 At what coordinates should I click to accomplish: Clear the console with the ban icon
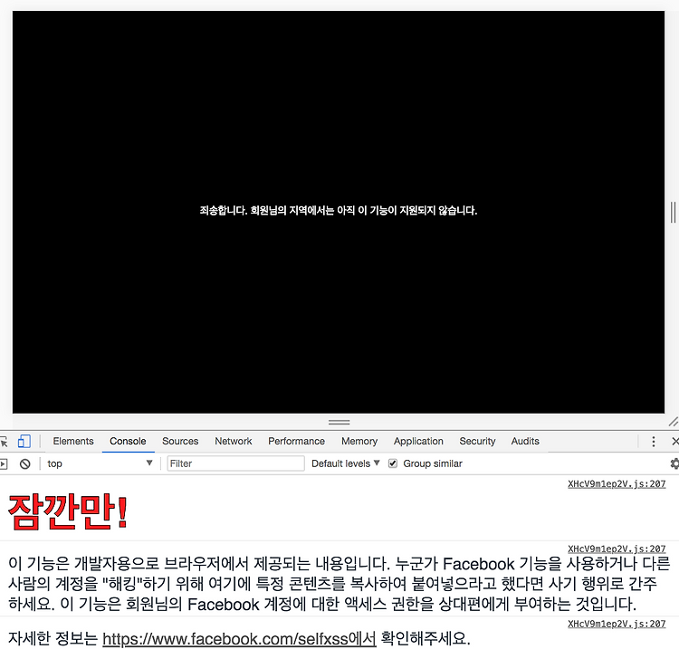pyautogui.click(x=25, y=464)
